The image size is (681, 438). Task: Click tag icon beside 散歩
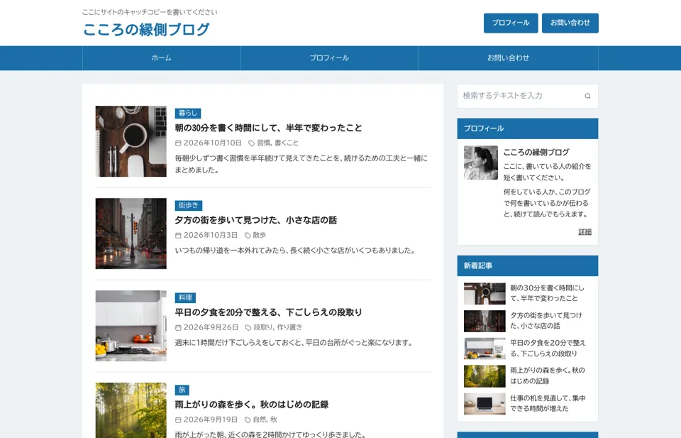pyautogui.click(x=248, y=235)
